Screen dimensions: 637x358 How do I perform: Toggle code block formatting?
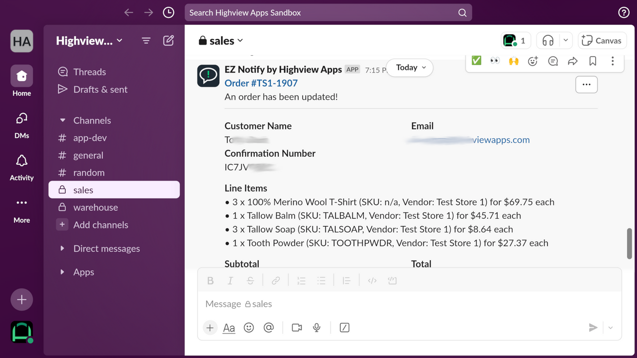(x=392, y=281)
